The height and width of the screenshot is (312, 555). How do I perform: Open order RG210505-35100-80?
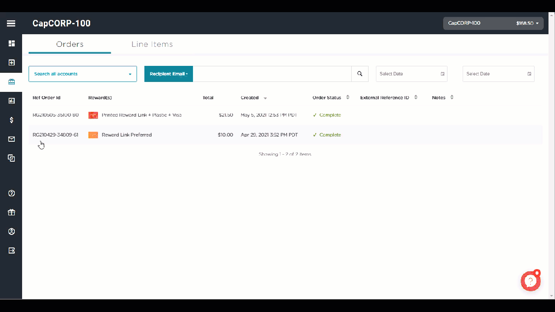coord(55,115)
